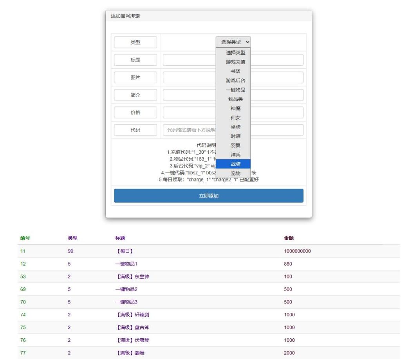Click the 代码 input field
Screen dimensions: 401x359
tap(188, 130)
